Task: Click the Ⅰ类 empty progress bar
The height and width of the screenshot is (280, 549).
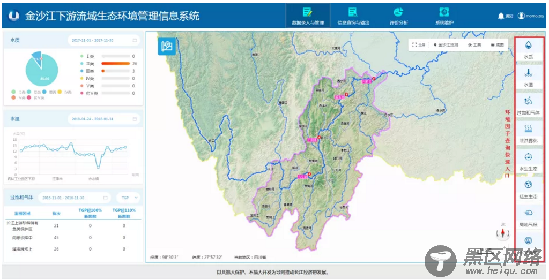Action: coord(116,56)
